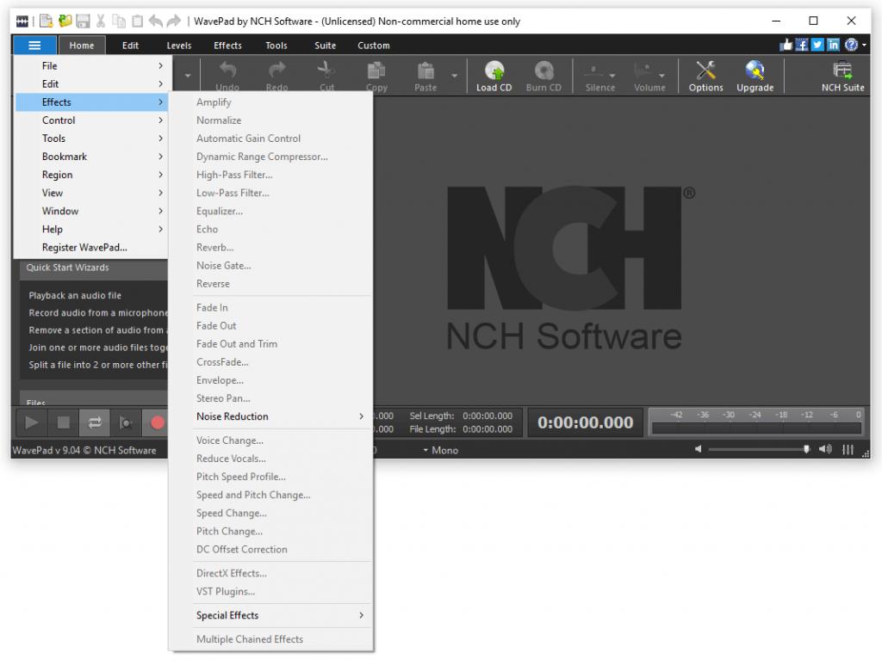882x665 pixels.
Task: Click the Play button in transport
Action: 31,422
